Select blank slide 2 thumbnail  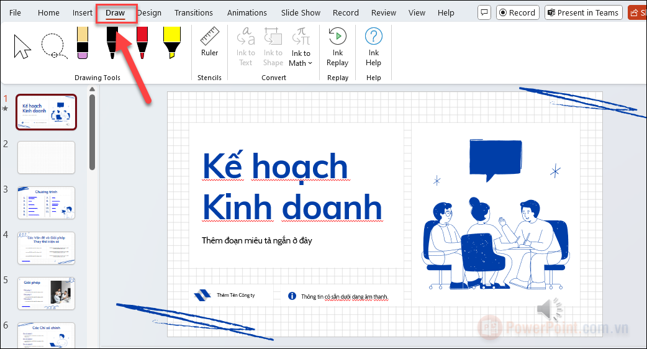46,157
